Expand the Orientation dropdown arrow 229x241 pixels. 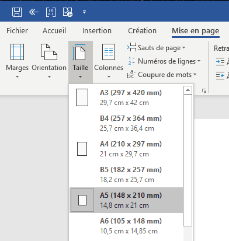[49, 77]
